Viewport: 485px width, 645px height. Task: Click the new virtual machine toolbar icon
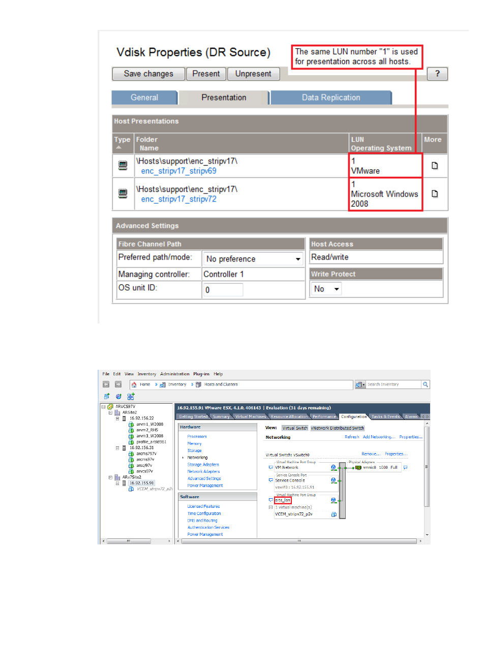point(107,396)
